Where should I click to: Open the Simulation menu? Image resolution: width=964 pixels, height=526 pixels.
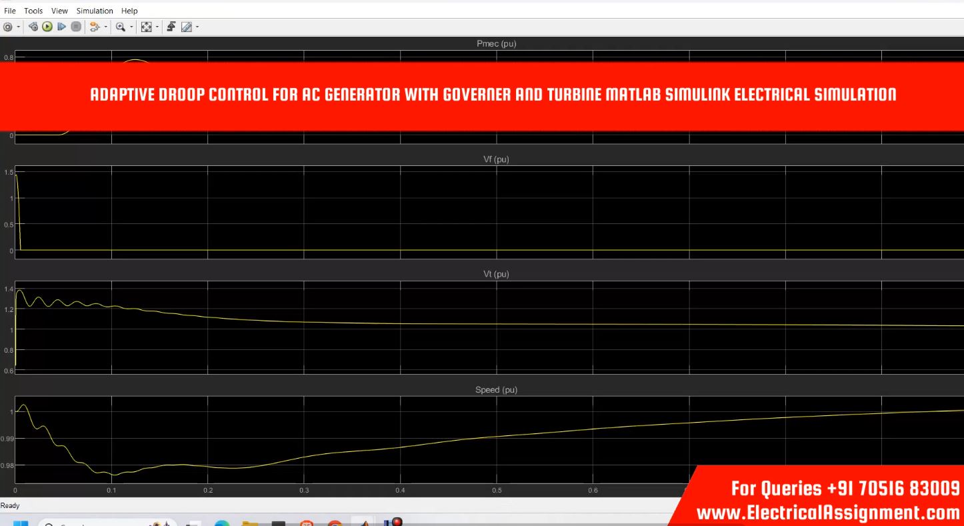tap(95, 11)
